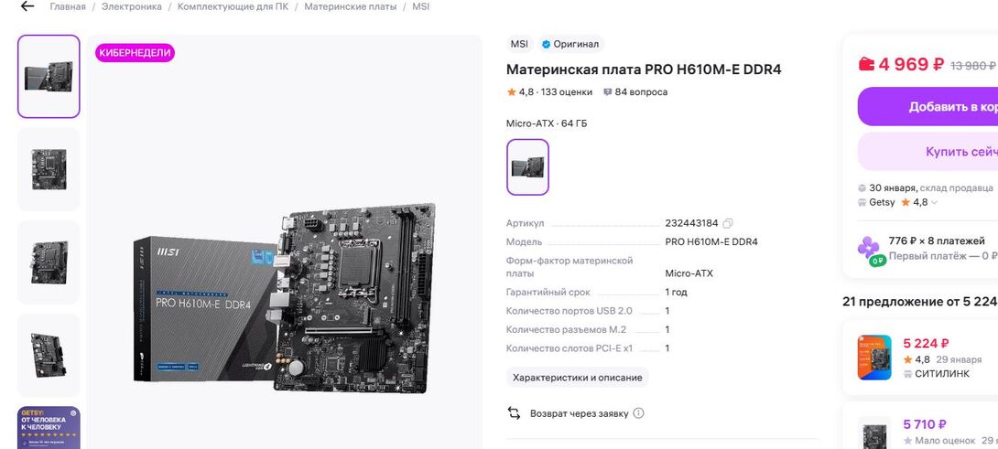Click the back arrow icon
The image size is (998, 449).
[27, 6]
